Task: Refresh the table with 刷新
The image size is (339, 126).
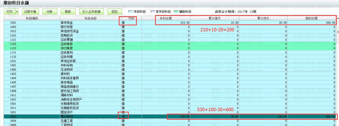Action: 68,12
